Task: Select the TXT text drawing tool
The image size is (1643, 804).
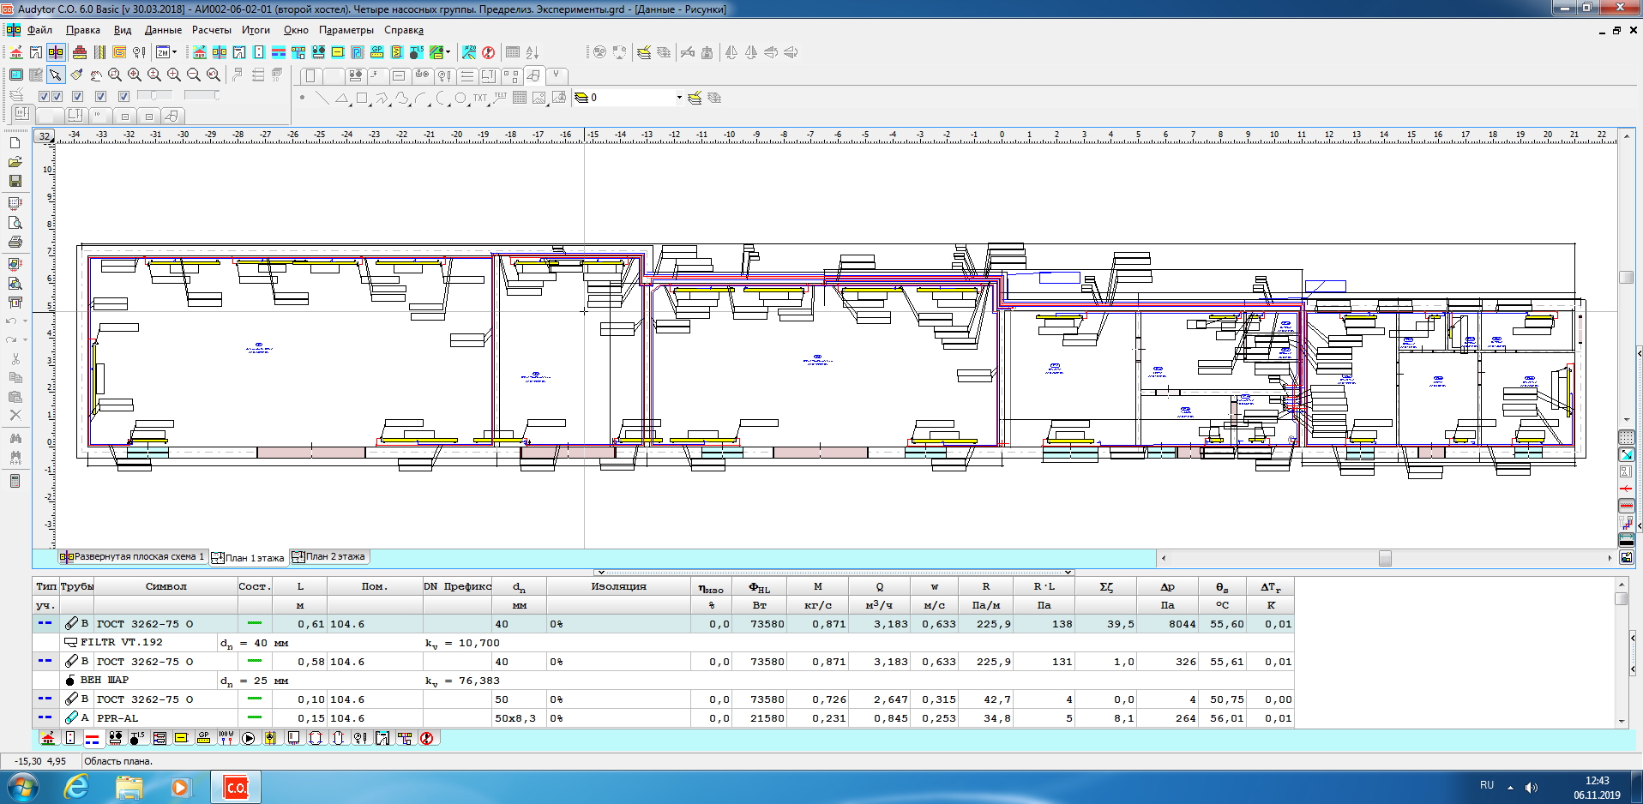Action: coord(479,98)
